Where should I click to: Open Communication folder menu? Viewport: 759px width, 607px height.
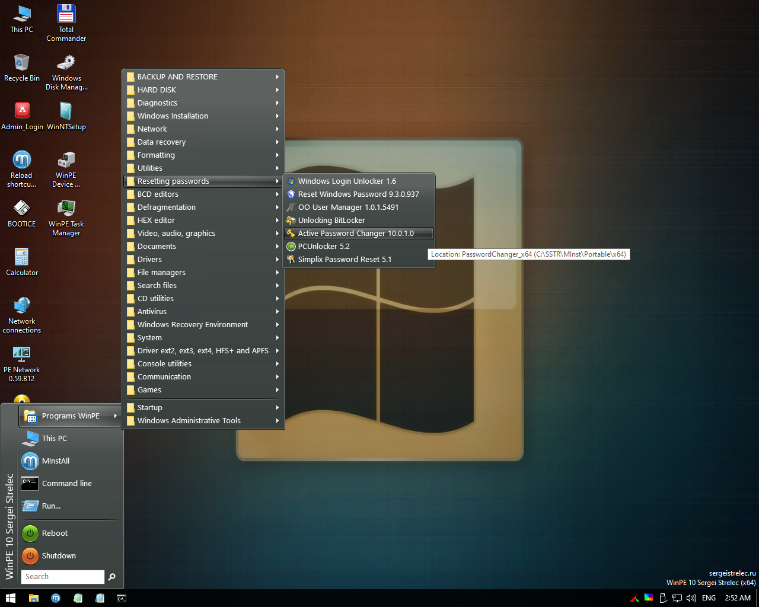point(203,376)
